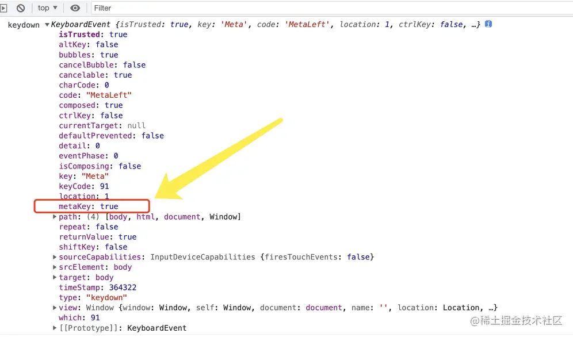Click the keydown log label
The image size is (573, 337).
tap(24, 25)
